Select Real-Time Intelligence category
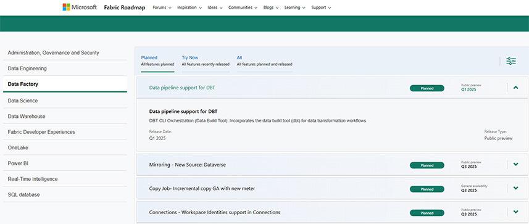This screenshot has height=224, width=529. [65, 179]
